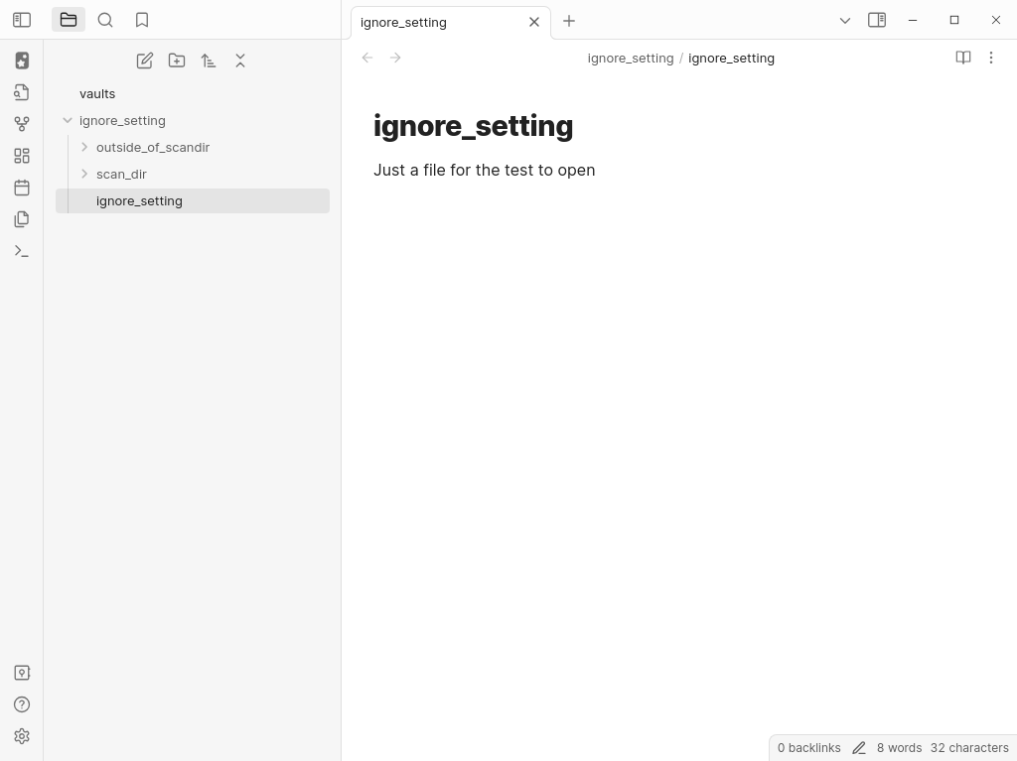This screenshot has height=761, width=1017.
Task: Create a new note in file explorer
Action: (145, 61)
